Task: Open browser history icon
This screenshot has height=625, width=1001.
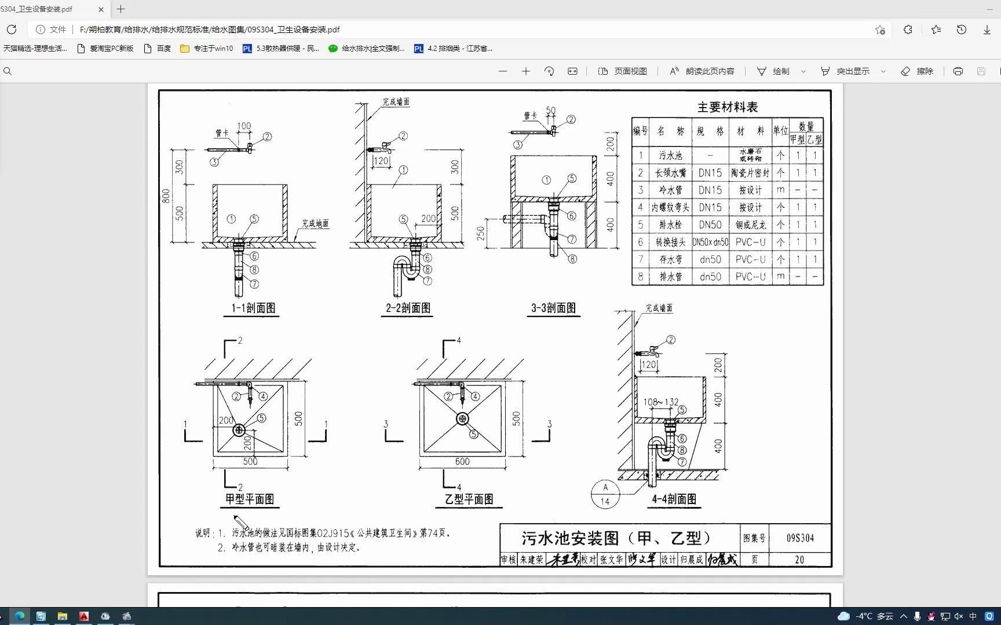Action: click(962, 30)
